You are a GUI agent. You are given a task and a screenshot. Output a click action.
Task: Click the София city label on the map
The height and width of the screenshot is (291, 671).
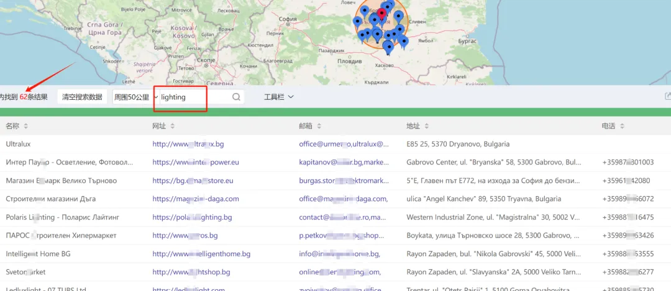[288, 19]
